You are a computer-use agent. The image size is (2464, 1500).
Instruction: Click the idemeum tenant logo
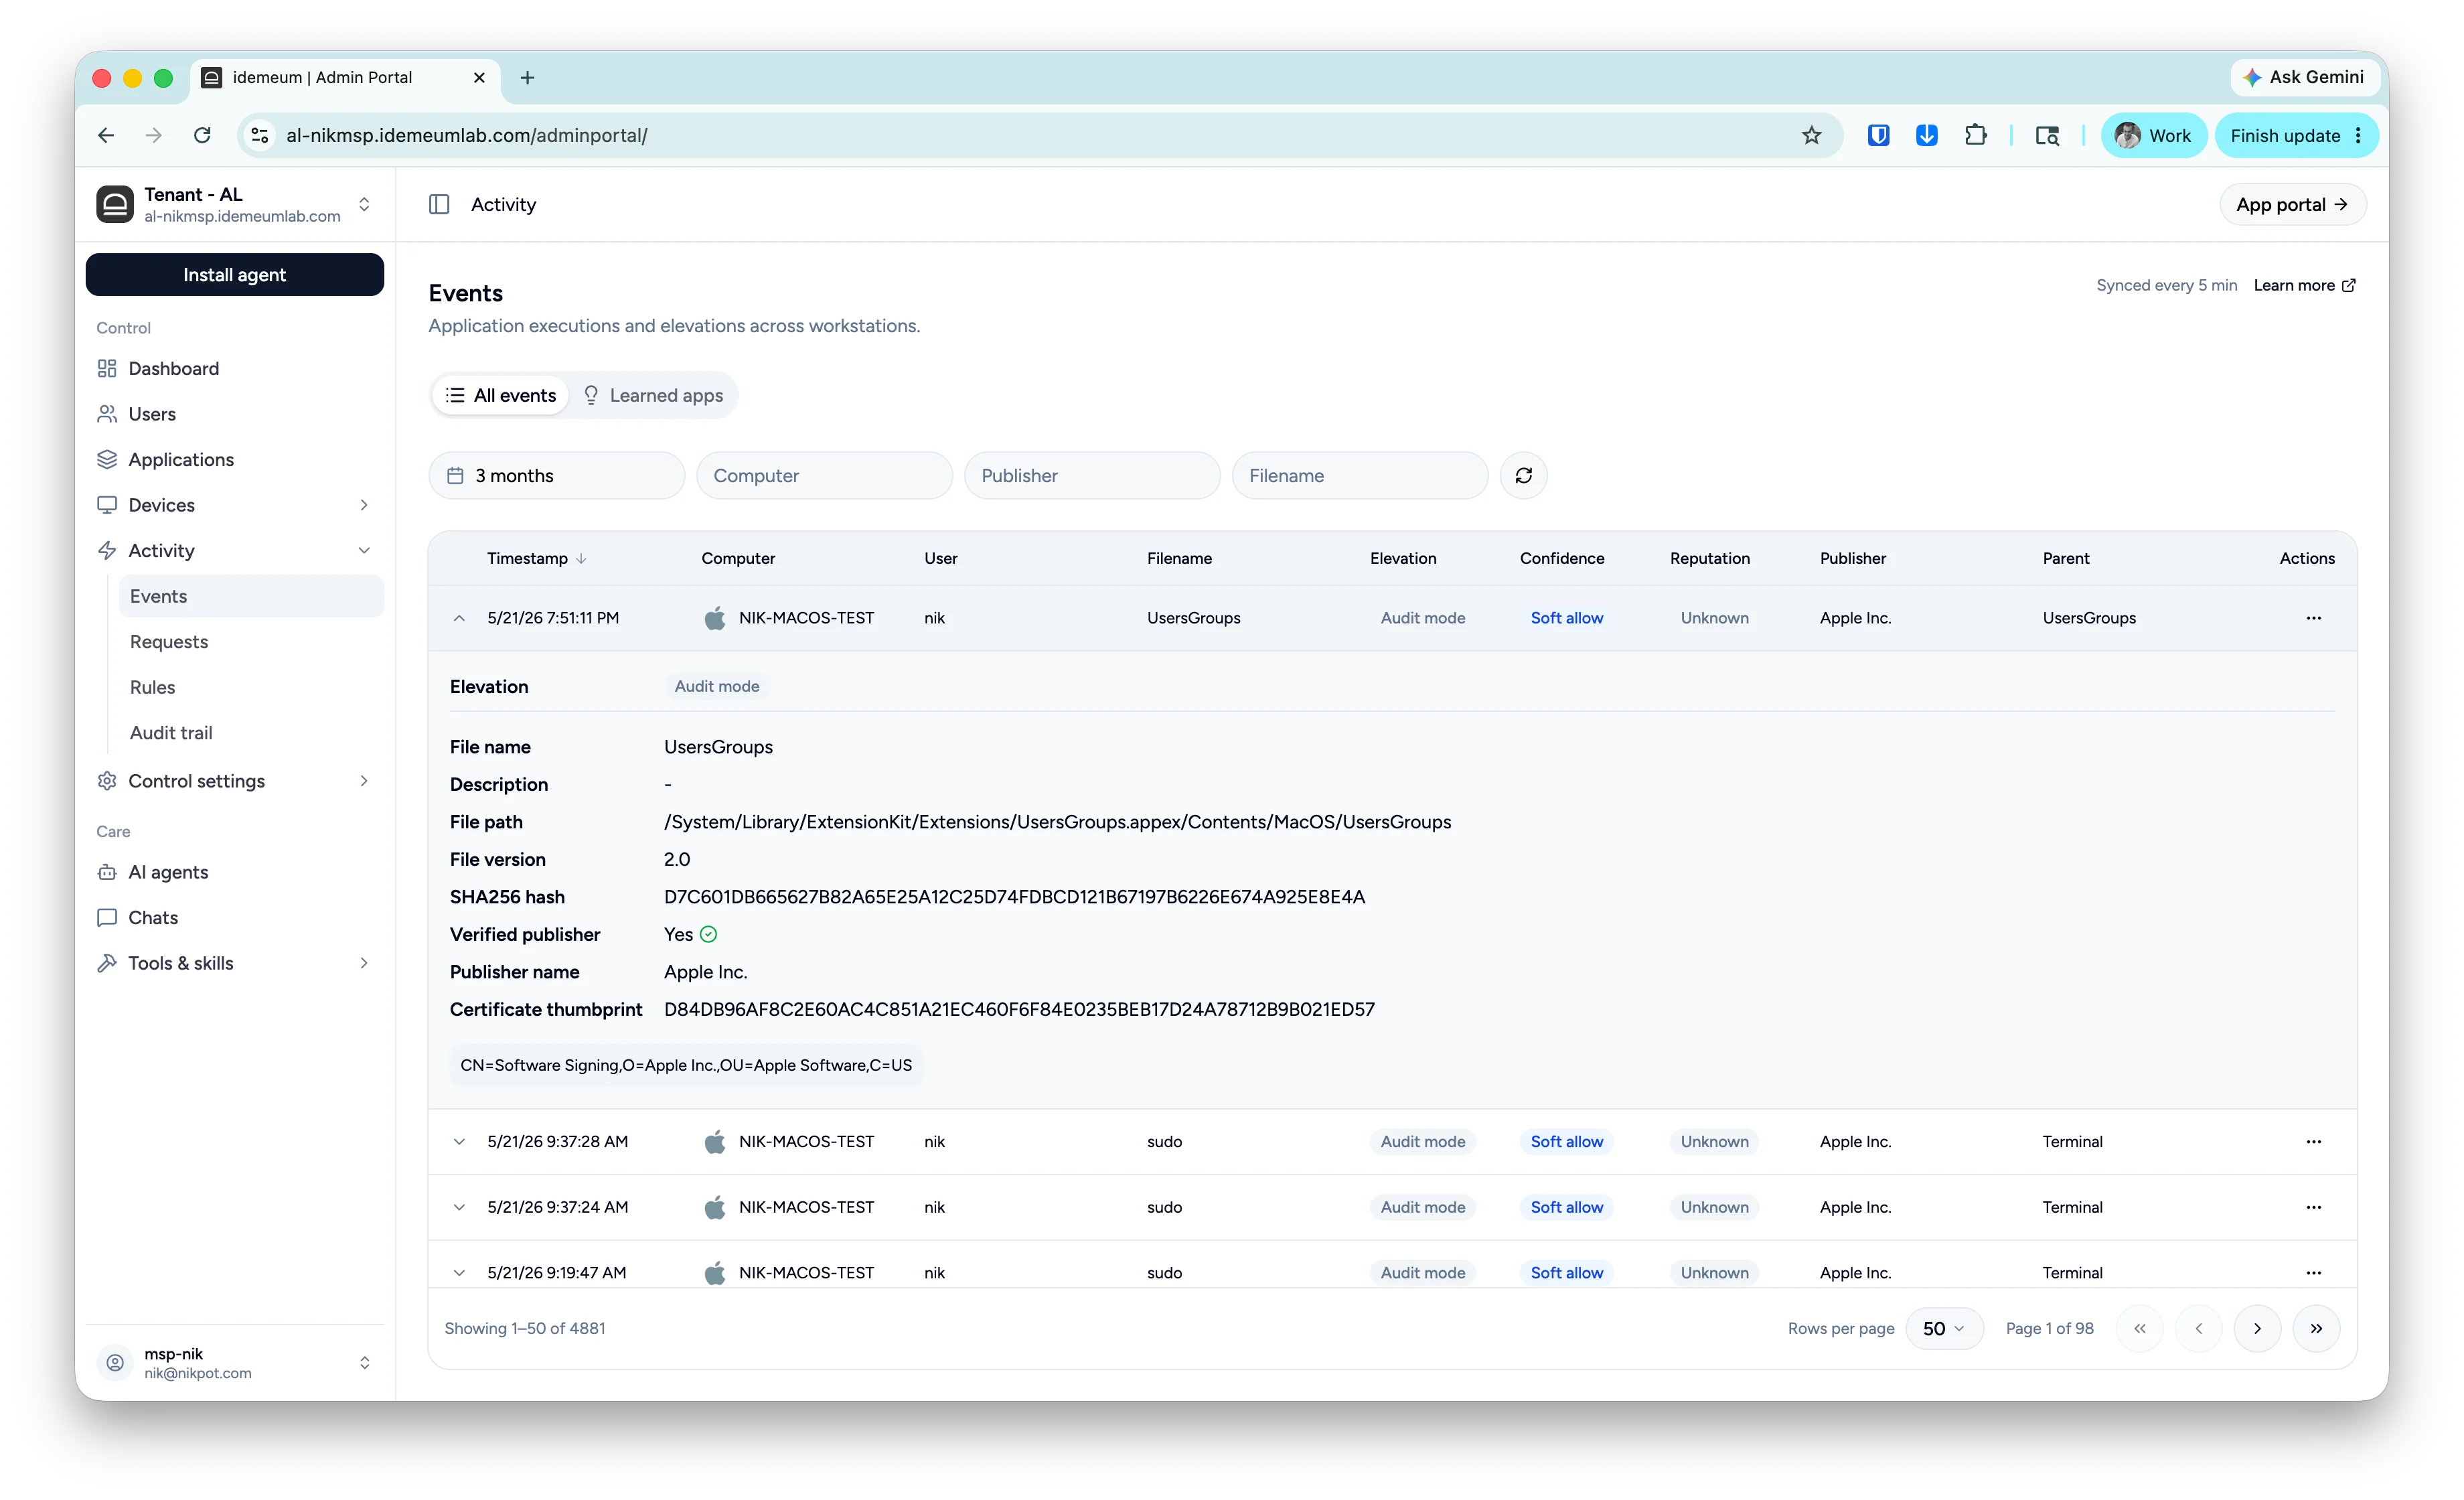tap(115, 204)
